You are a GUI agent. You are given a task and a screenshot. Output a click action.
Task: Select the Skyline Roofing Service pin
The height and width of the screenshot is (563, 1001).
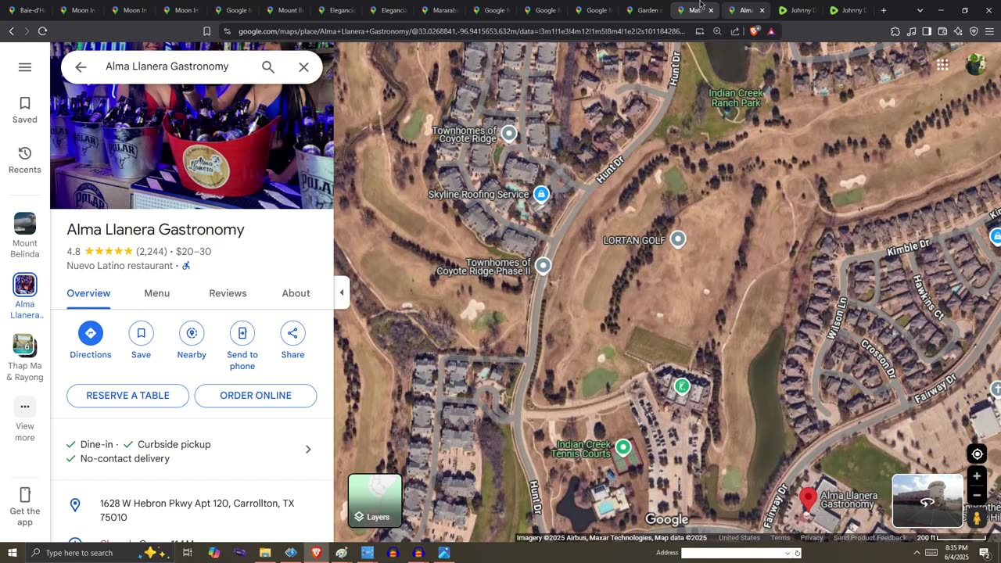pyautogui.click(x=541, y=194)
